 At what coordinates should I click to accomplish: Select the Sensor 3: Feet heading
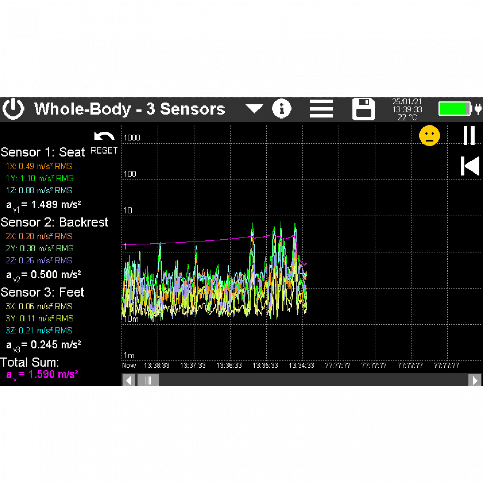coord(42,292)
